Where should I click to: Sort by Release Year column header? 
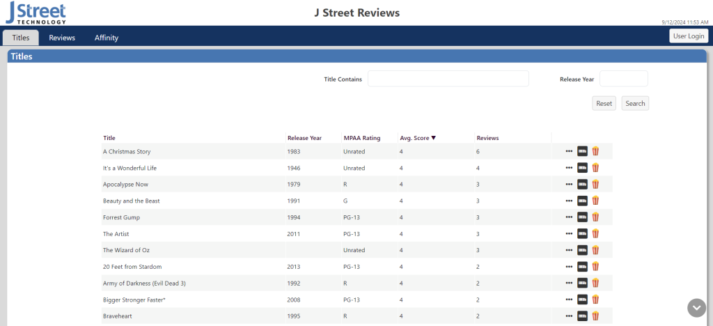(305, 138)
